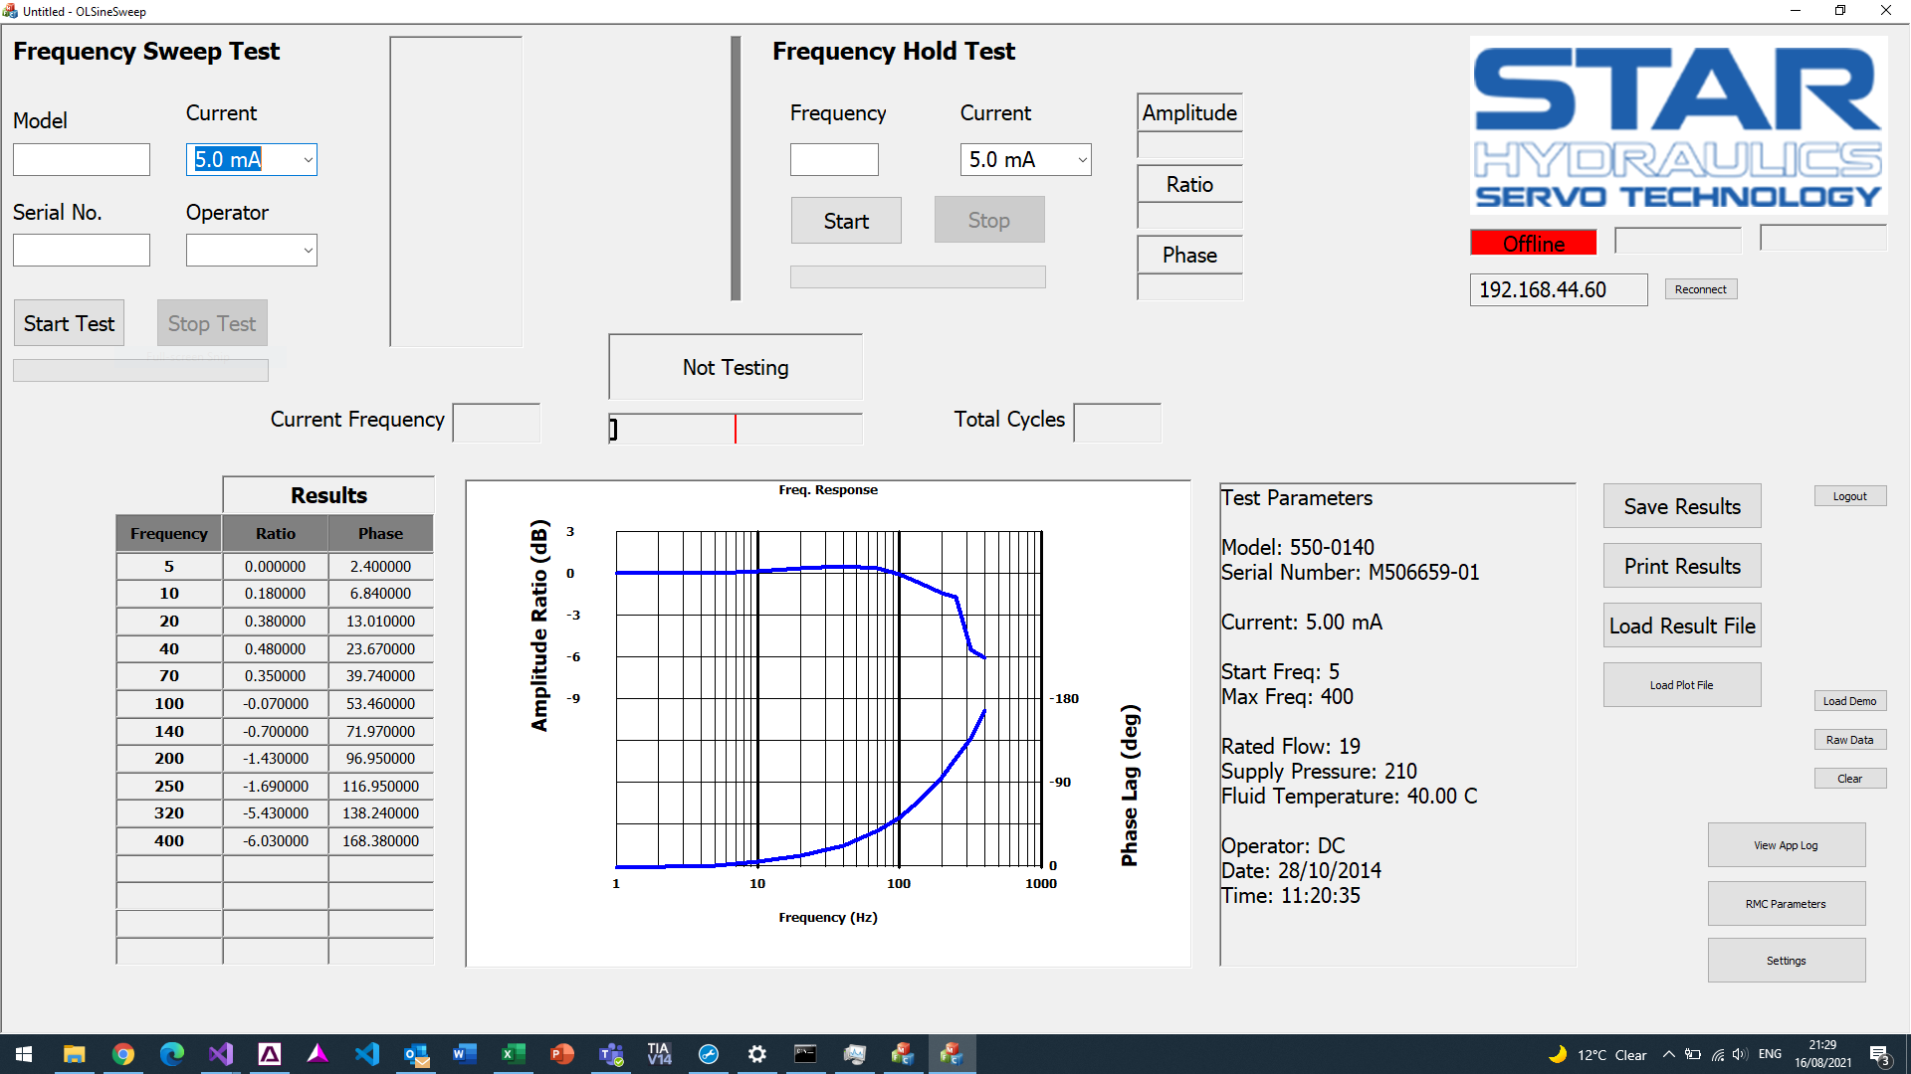
Task: Click the View App Log button
Action: coord(1784,843)
